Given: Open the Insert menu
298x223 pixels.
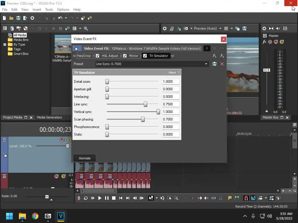Looking at the screenshot, I should coord(37,10).
